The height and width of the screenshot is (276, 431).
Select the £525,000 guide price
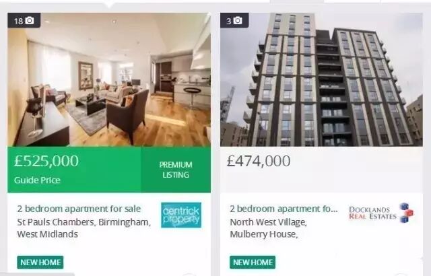coord(46,161)
